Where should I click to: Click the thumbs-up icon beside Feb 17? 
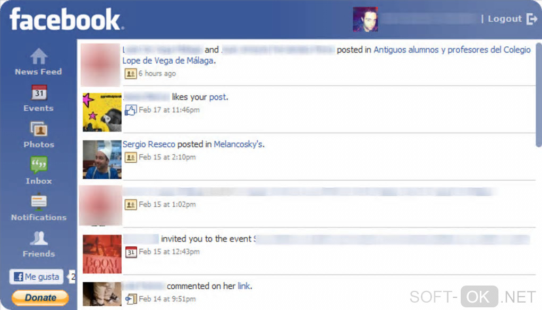(131, 110)
